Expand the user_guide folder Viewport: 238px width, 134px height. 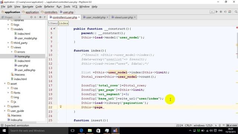coord(5,111)
